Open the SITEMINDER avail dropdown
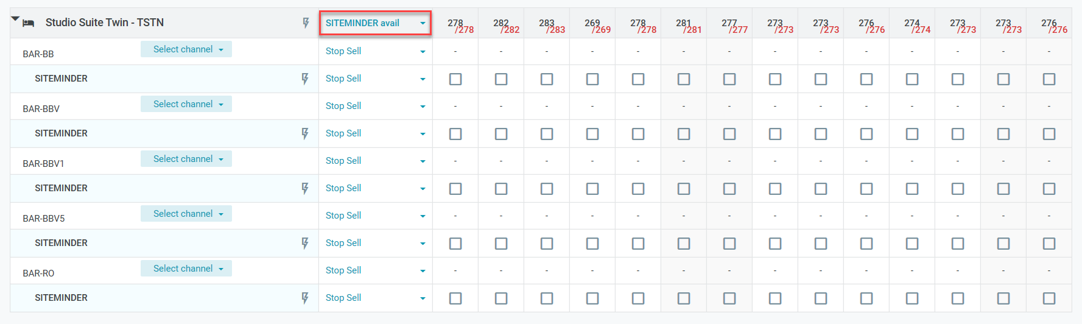 click(375, 23)
